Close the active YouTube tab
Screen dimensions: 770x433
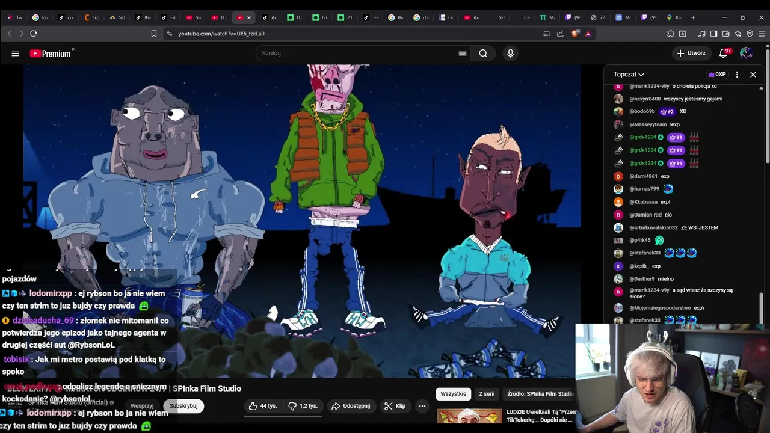point(249,17)
